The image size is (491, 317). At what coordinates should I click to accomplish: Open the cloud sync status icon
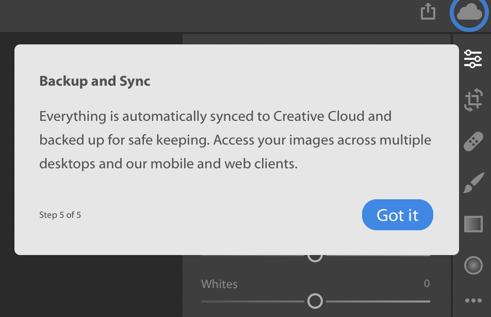click(469, 13)
